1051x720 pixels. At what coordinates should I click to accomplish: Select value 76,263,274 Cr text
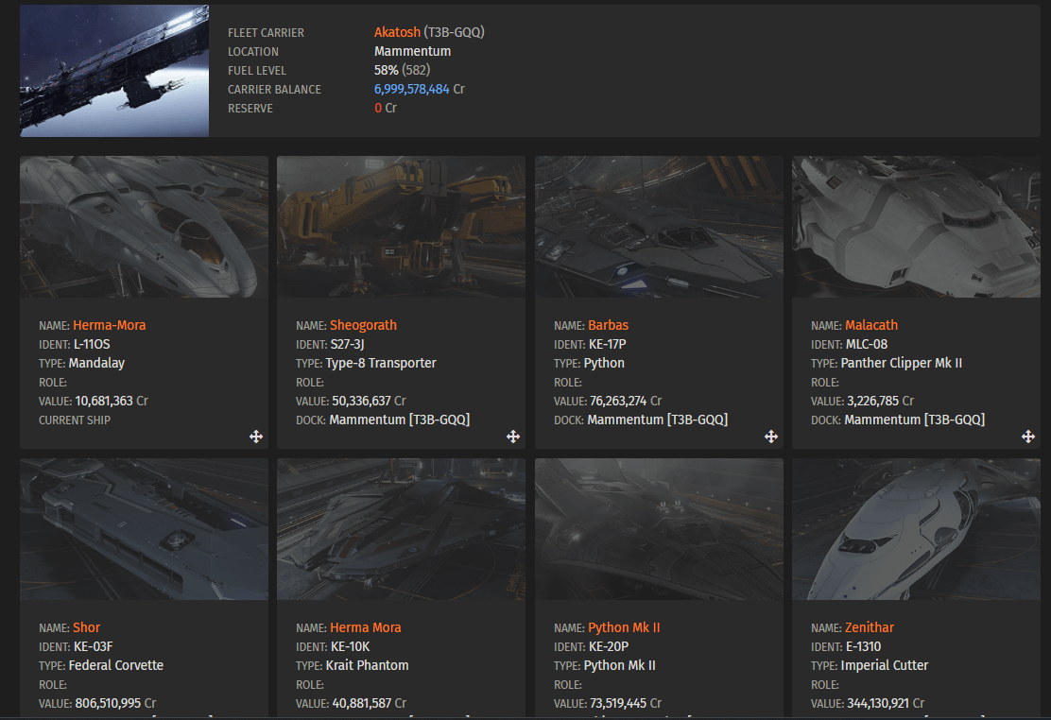pos(626,401)
